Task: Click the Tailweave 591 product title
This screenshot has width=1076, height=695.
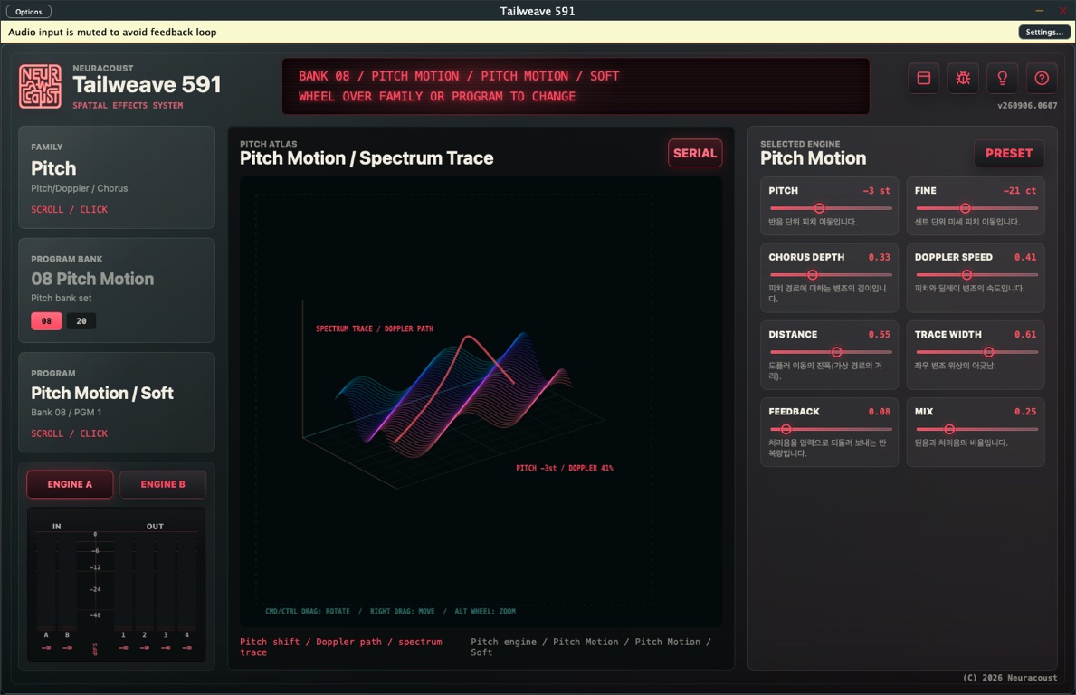Action: (x=147, y=84)
